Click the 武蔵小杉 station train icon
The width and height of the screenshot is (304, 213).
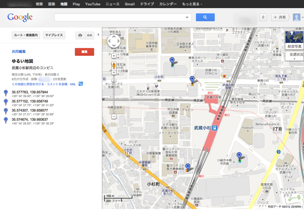(215, 128)
